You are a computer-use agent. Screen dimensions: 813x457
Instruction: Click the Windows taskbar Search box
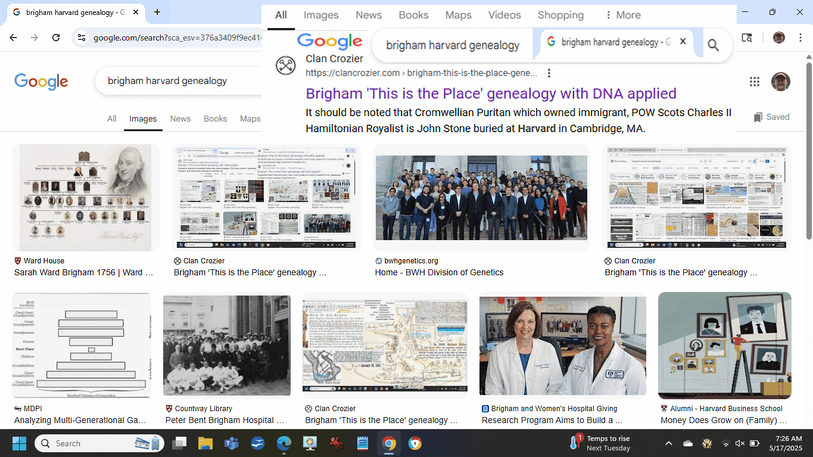click(x=98, y=443)
